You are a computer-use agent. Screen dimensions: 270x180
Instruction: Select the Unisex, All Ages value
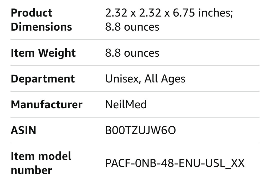pyautogui.click(x=145, y=79)
